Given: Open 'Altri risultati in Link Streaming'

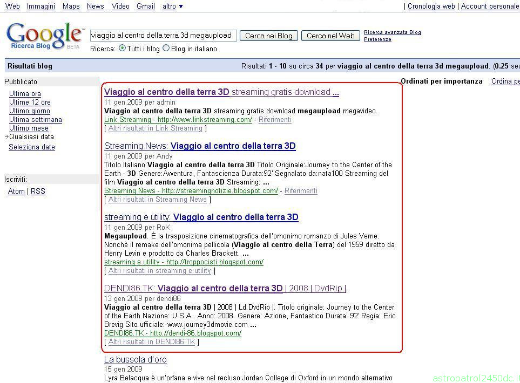Looking at the screenshot, I should point(155,128).
